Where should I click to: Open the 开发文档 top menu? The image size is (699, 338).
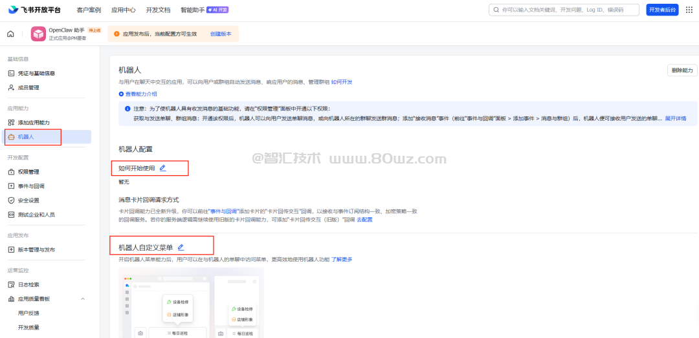(158, 10)
